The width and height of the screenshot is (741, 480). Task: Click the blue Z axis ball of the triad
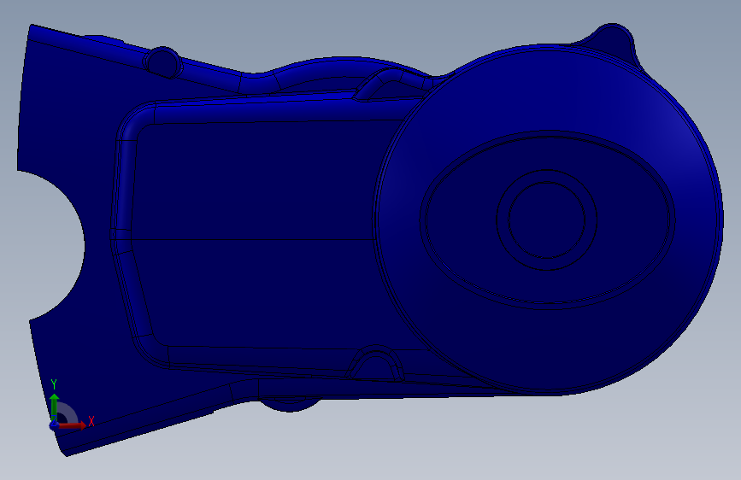(x=55, y=425)
